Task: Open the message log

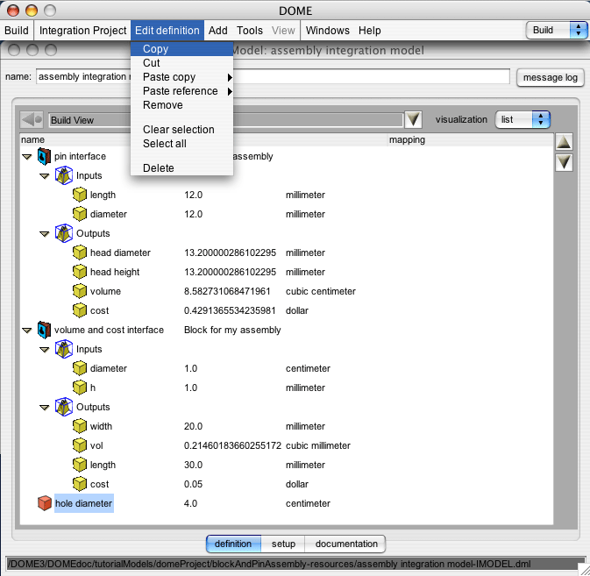Action: pyautogui.click(x=551, y=77)
